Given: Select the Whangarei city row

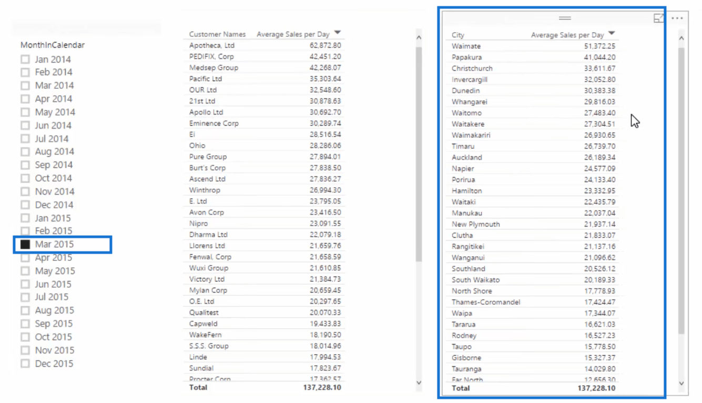Looking at the screenshot, I should 533,102.
